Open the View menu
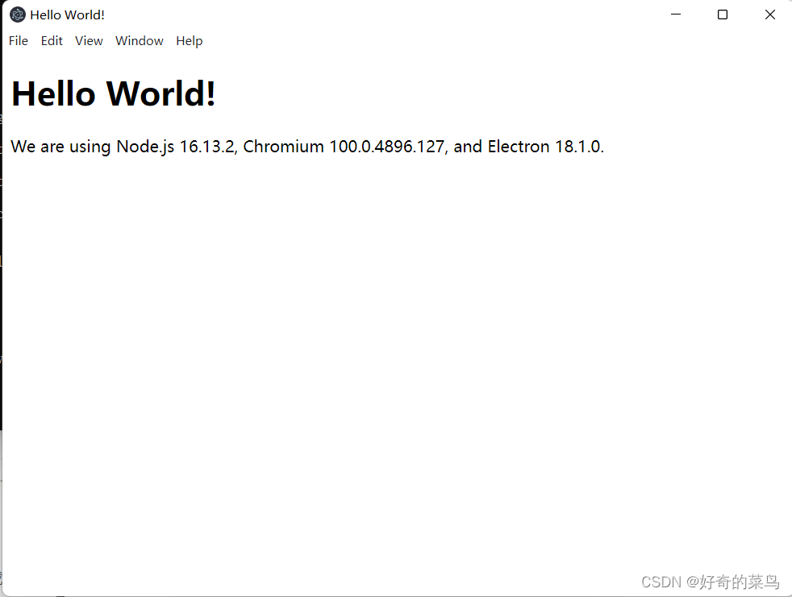This screenshot has width=792, height=597. (89, 41)
